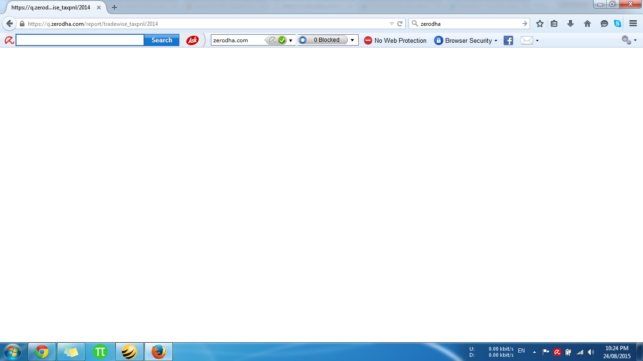The image size is (643, 361).
Task: Focus the Avira toolbar search field
Action: [x=80, y=40]
